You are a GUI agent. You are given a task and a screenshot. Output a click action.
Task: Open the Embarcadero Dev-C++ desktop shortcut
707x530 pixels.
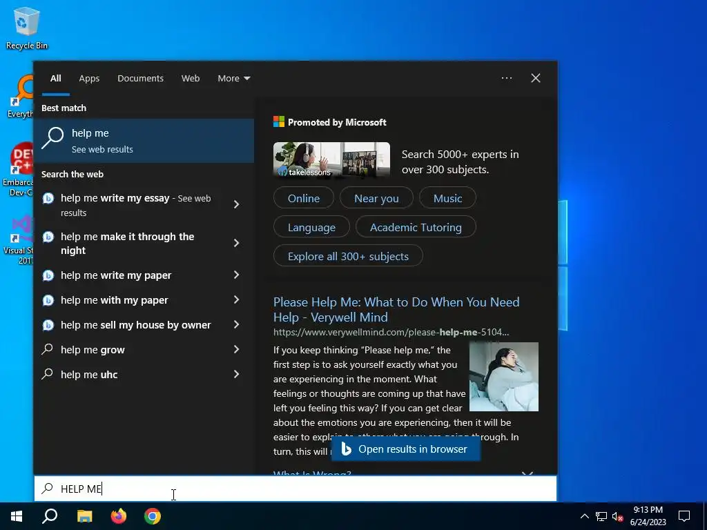(18, 170)
